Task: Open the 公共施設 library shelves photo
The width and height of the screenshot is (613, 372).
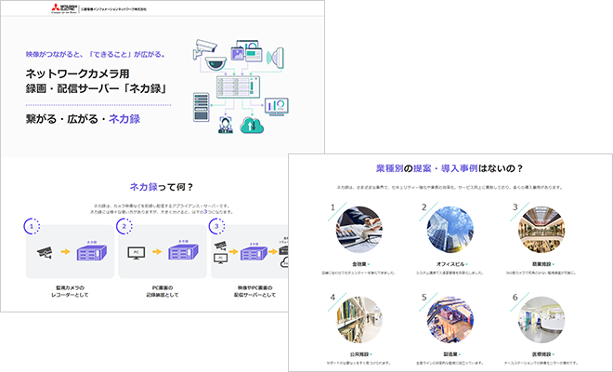Action: click(359, 320)
